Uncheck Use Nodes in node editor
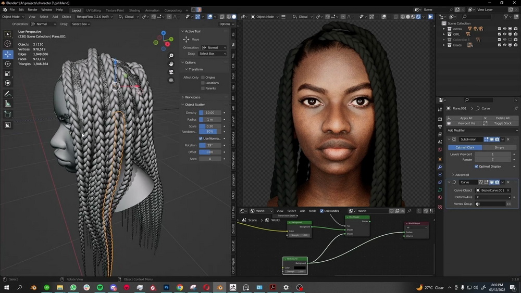This screenshot has width=521, height=293. click(321, 211)
